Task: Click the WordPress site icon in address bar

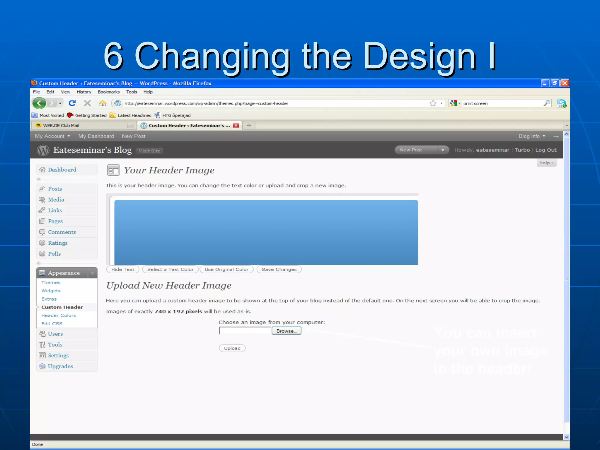Action: click(x=118, y=103)
